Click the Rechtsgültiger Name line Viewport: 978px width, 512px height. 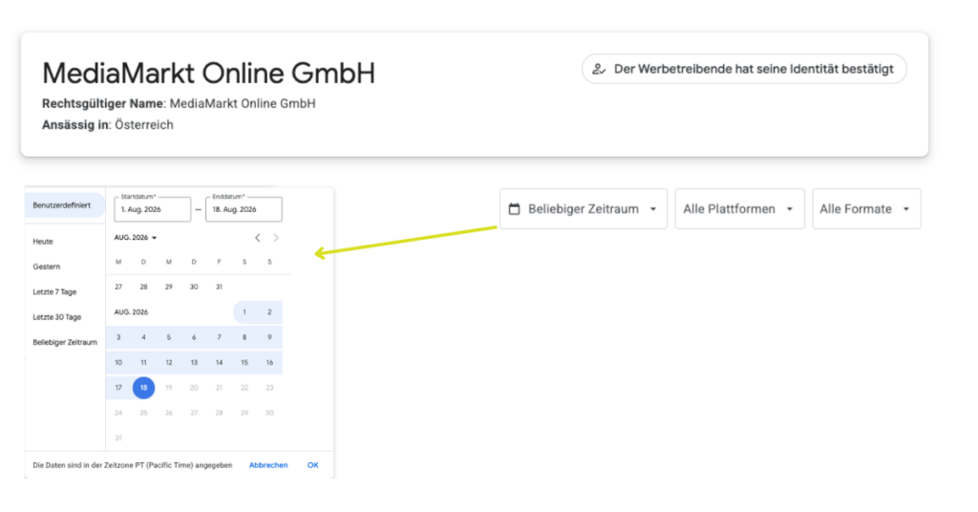[179, 103]
